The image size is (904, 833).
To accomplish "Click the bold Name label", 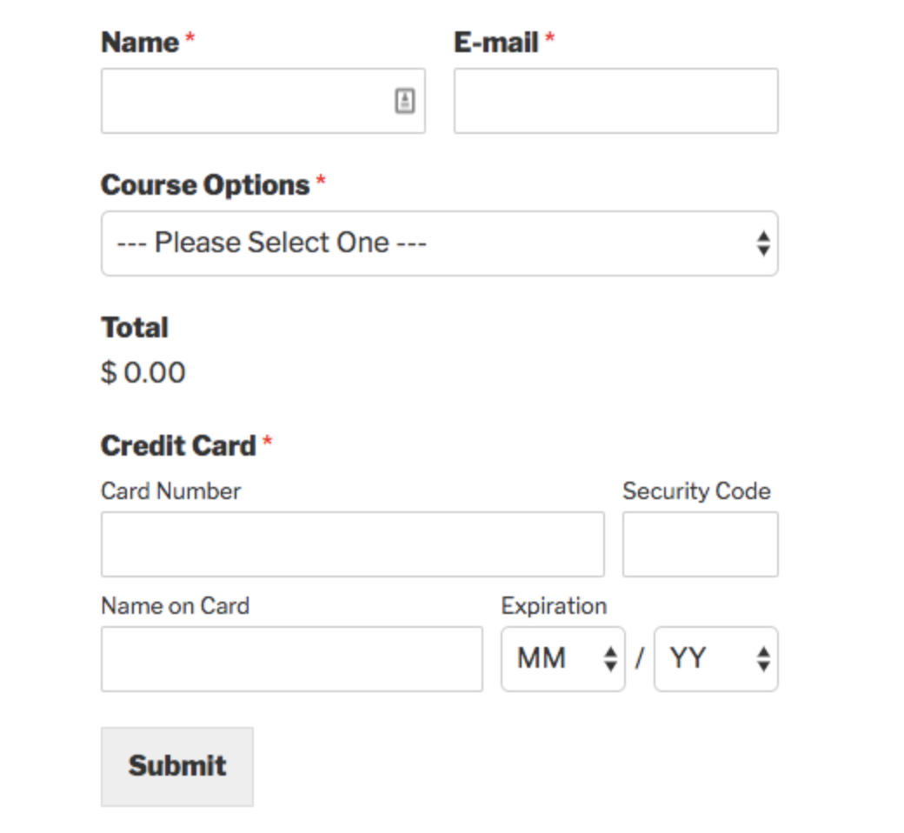I will (x=140, y=42).
